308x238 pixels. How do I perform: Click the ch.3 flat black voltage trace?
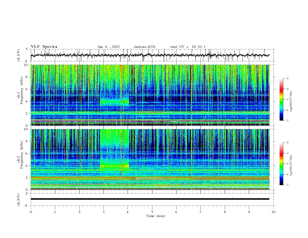150,199
